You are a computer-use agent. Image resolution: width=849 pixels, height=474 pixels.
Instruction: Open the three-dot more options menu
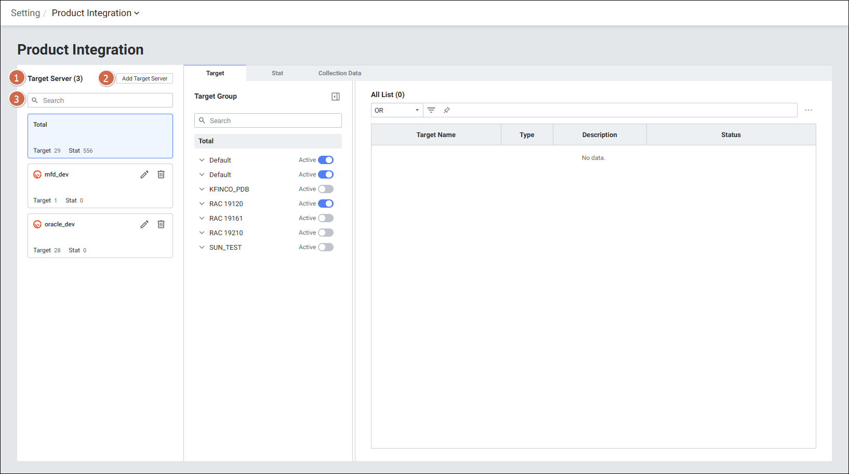808,110
